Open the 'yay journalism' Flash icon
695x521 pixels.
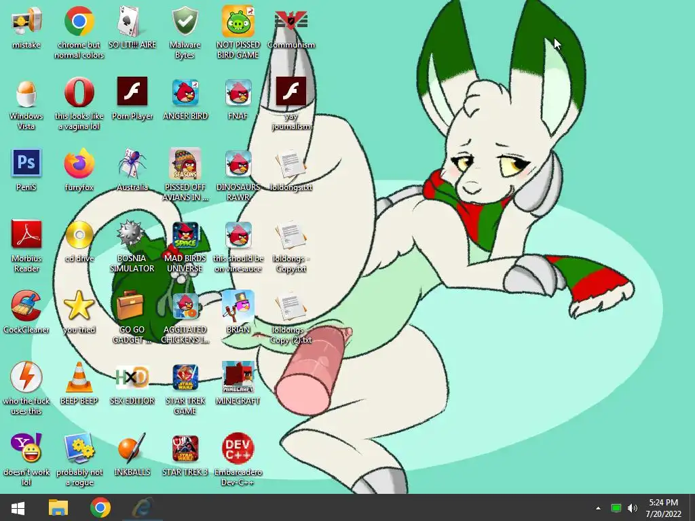tap(290, 92)
